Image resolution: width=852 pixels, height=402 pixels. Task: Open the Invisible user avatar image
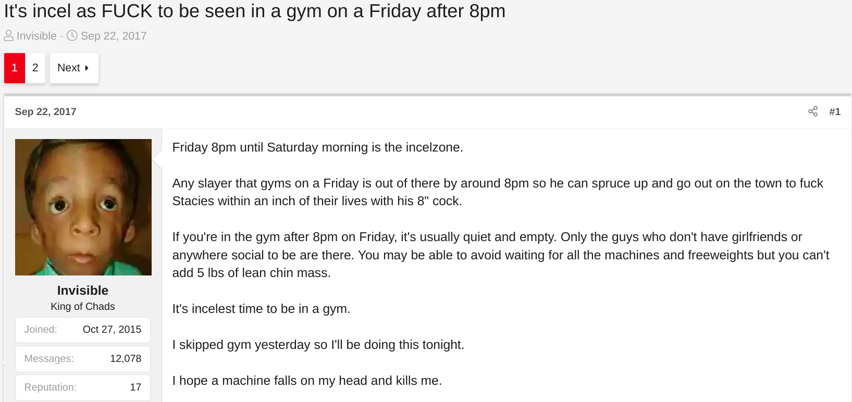(x=83, y=207)
